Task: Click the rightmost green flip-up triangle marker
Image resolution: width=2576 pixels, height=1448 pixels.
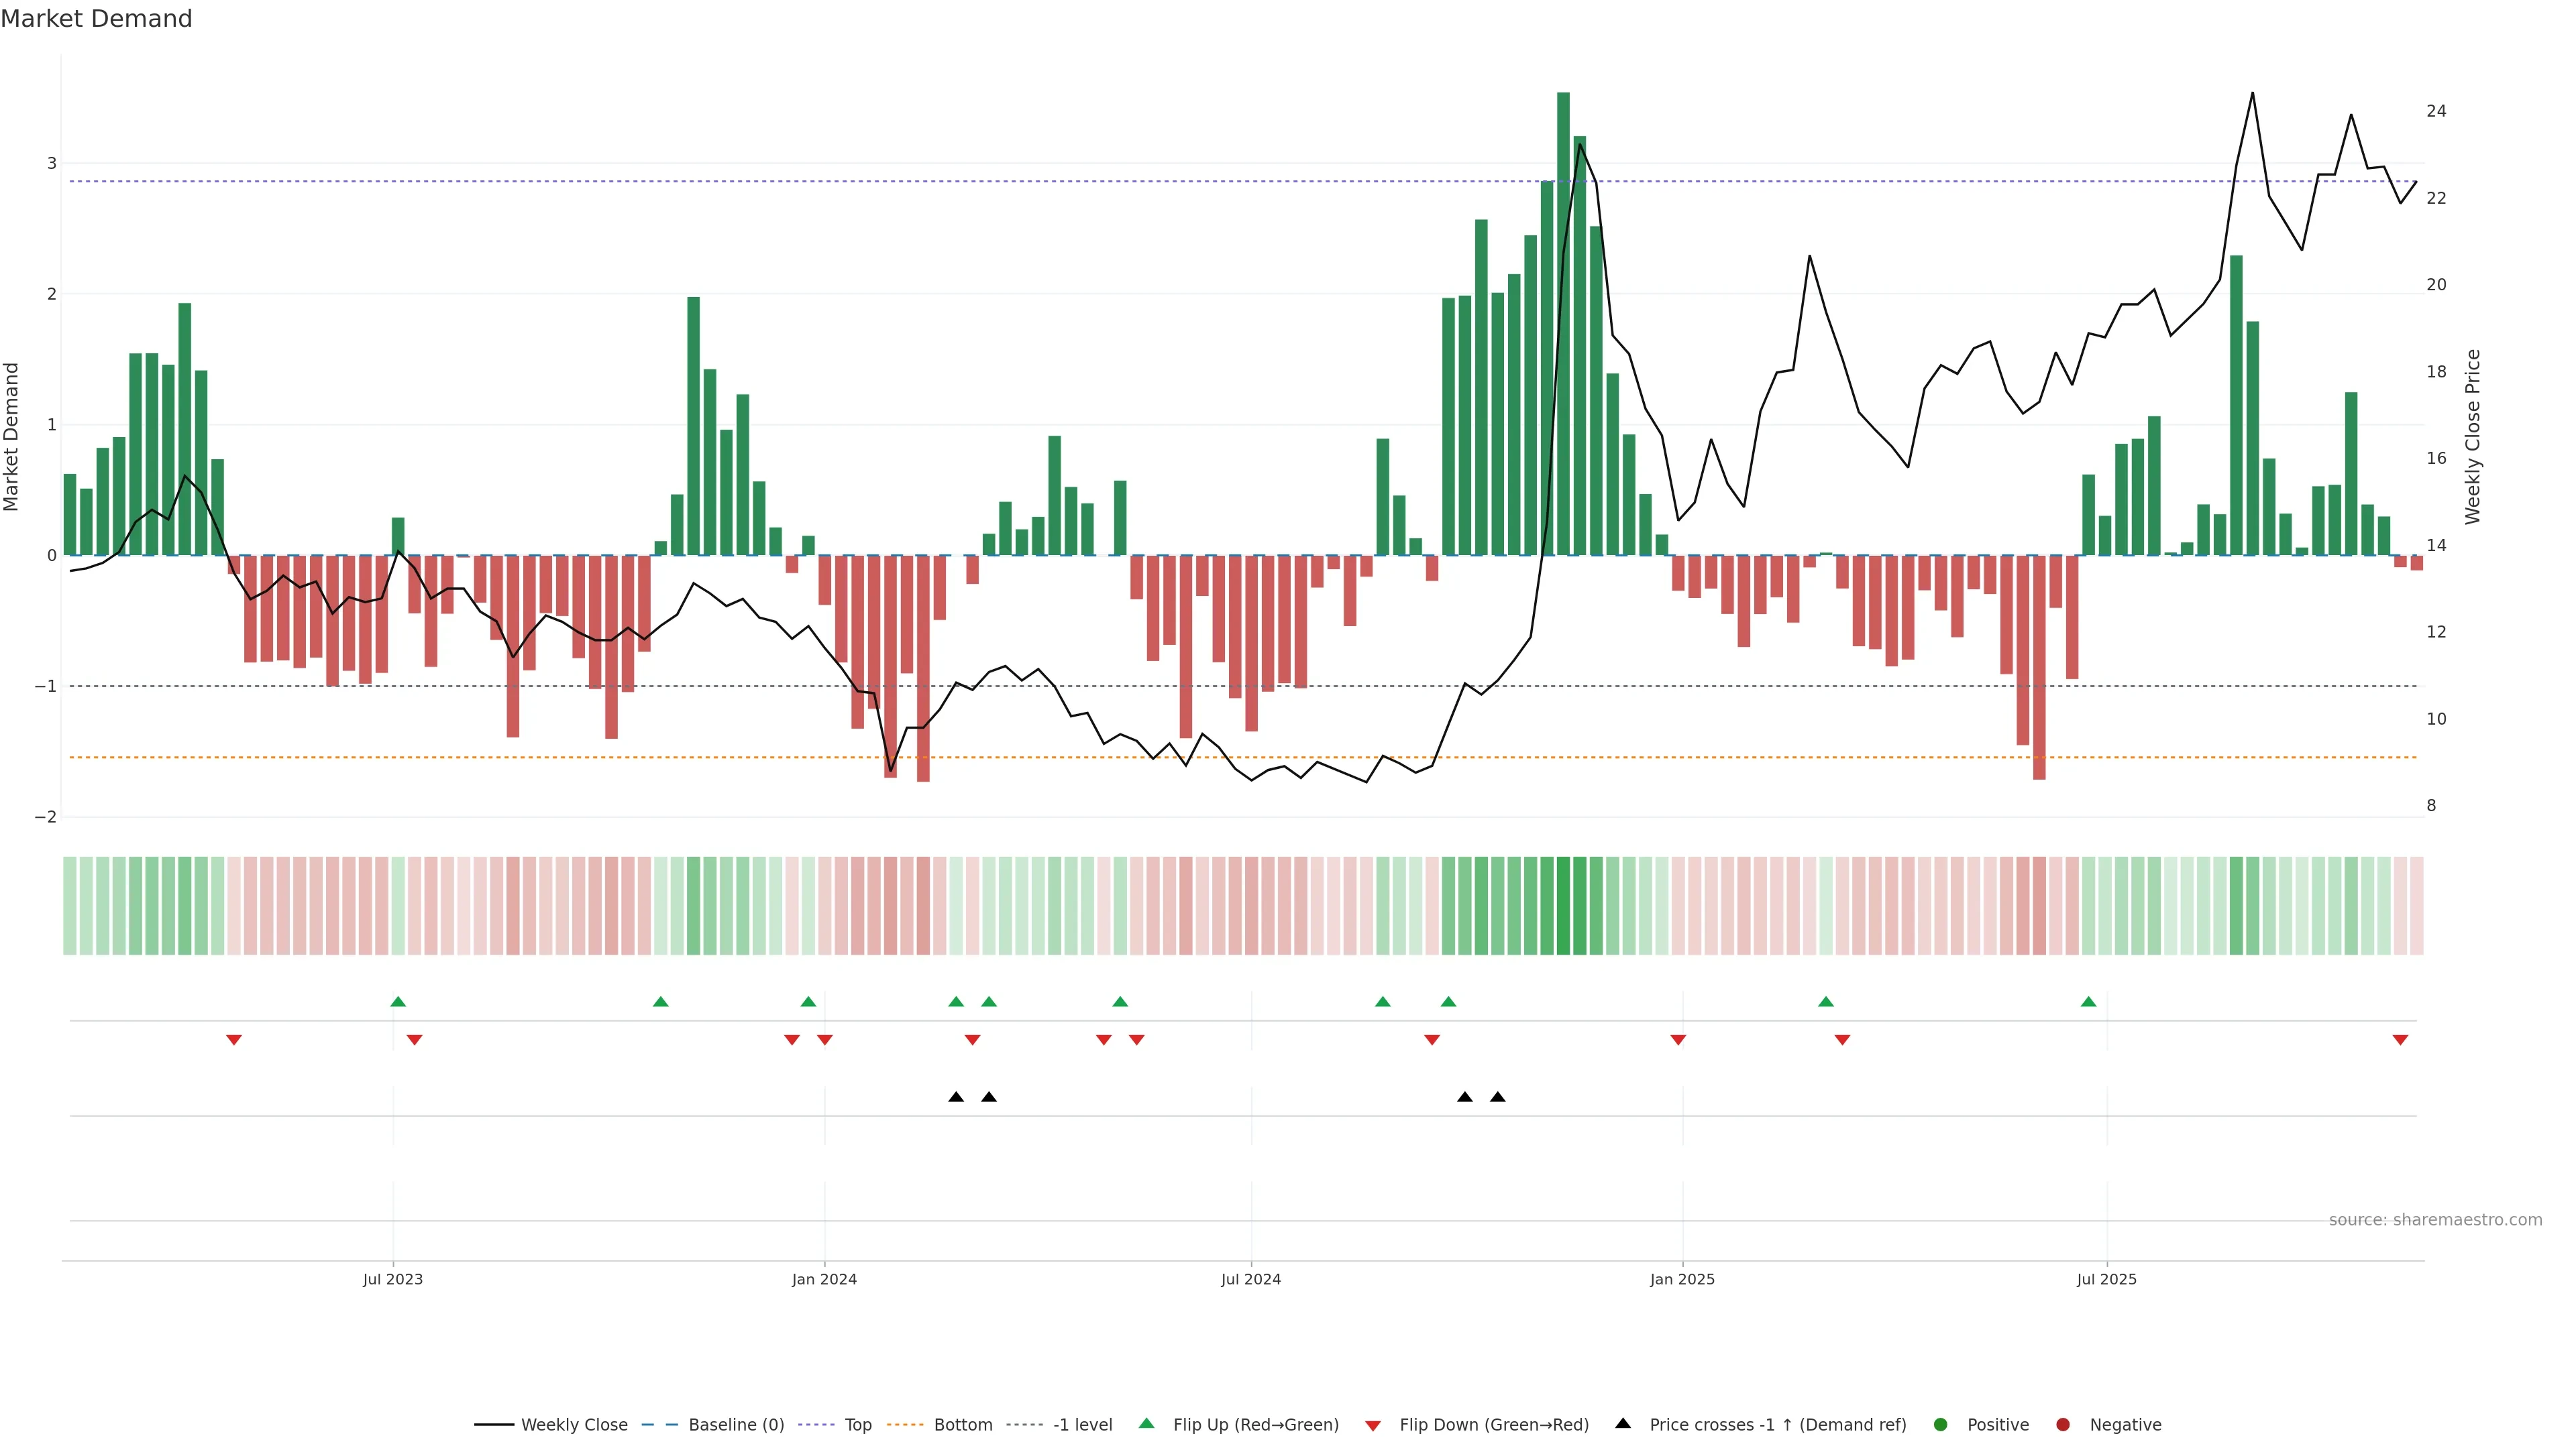Action: [x=2088, y=1002]
